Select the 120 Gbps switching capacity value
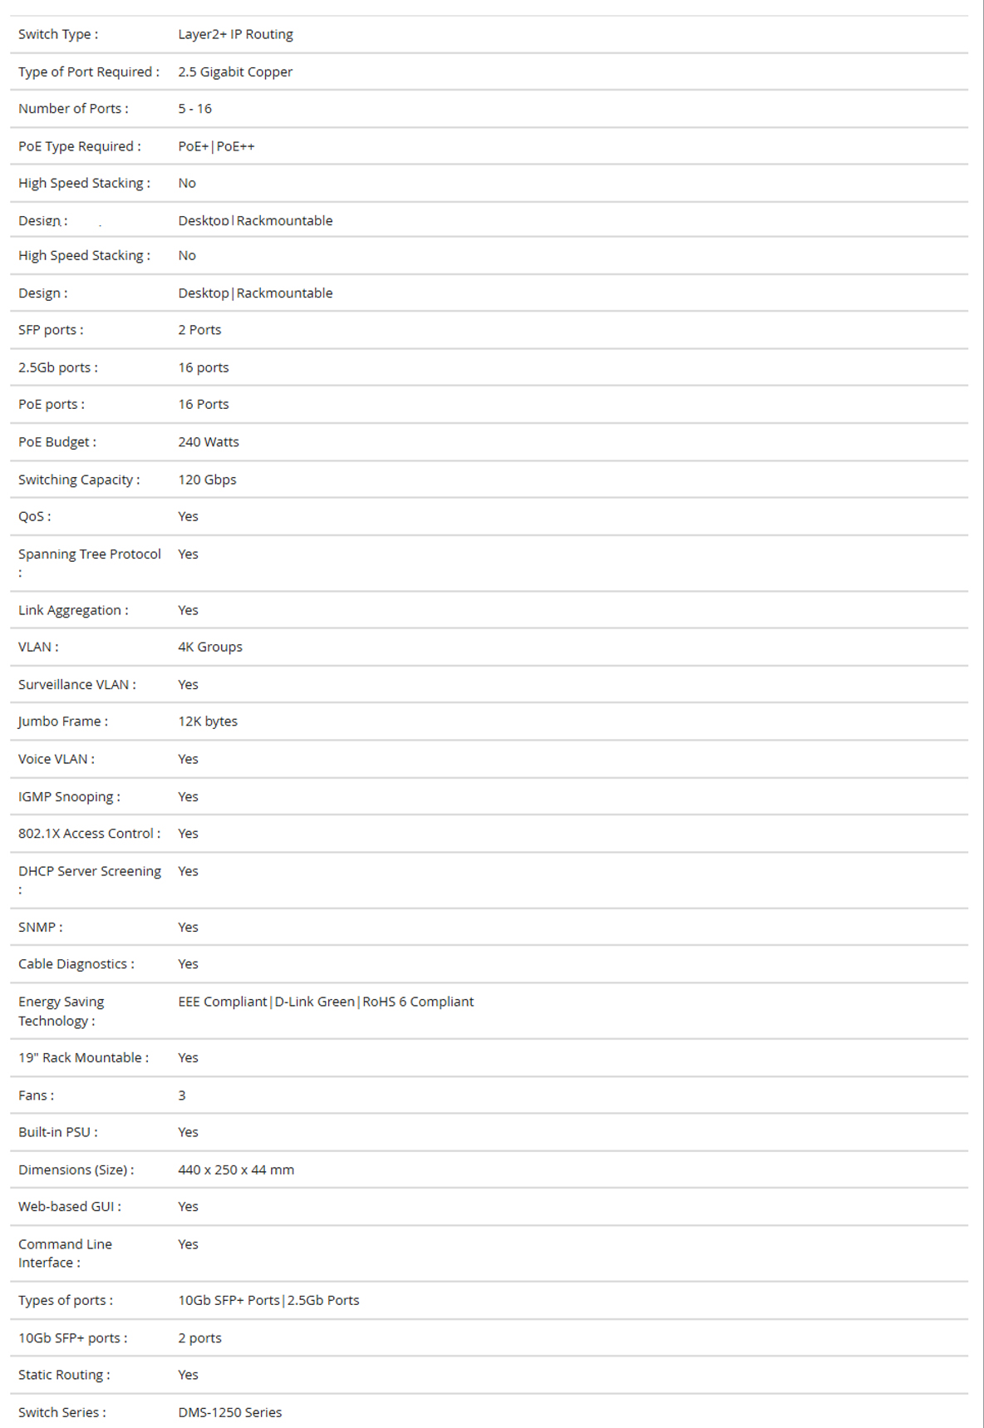Image resolution: width=984 pixels, height=1428 pixels. [207, 480]
